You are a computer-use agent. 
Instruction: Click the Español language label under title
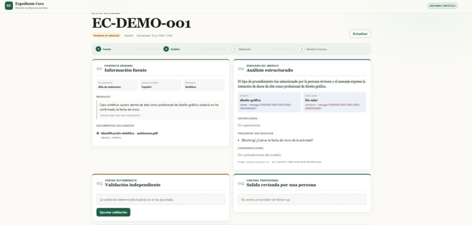129,36
